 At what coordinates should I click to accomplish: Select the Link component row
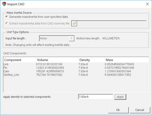(76, 64)
